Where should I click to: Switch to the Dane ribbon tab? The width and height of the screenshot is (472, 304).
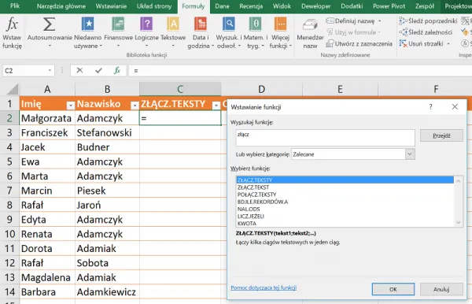(222, 6)
